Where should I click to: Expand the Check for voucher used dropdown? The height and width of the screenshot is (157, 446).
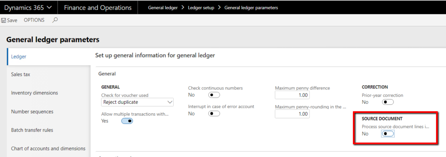[137, 102]
